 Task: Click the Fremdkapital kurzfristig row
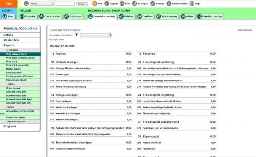tap(176, 62)
